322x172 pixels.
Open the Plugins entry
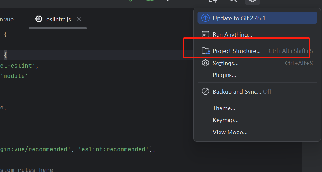(224, 75)
